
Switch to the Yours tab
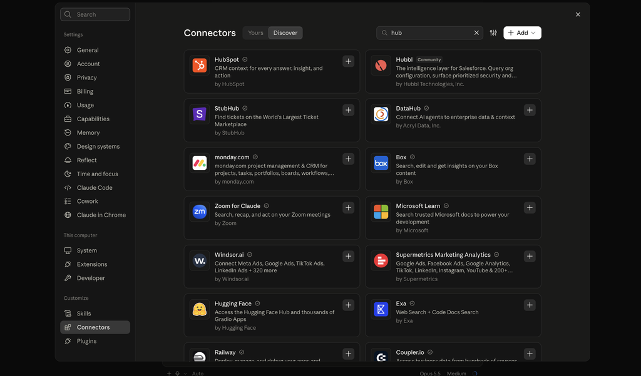coord(255,32)
